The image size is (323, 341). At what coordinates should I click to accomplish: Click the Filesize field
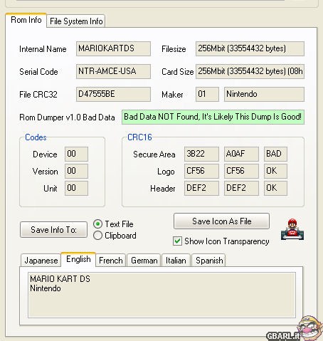[250, 48]
